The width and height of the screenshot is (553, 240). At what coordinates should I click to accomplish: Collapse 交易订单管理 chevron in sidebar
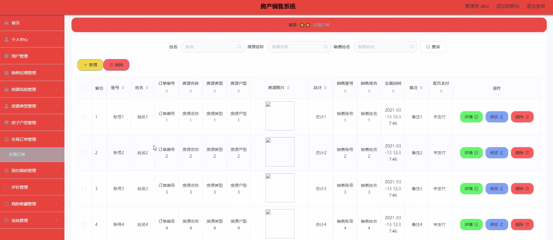[x=57, y=139]
